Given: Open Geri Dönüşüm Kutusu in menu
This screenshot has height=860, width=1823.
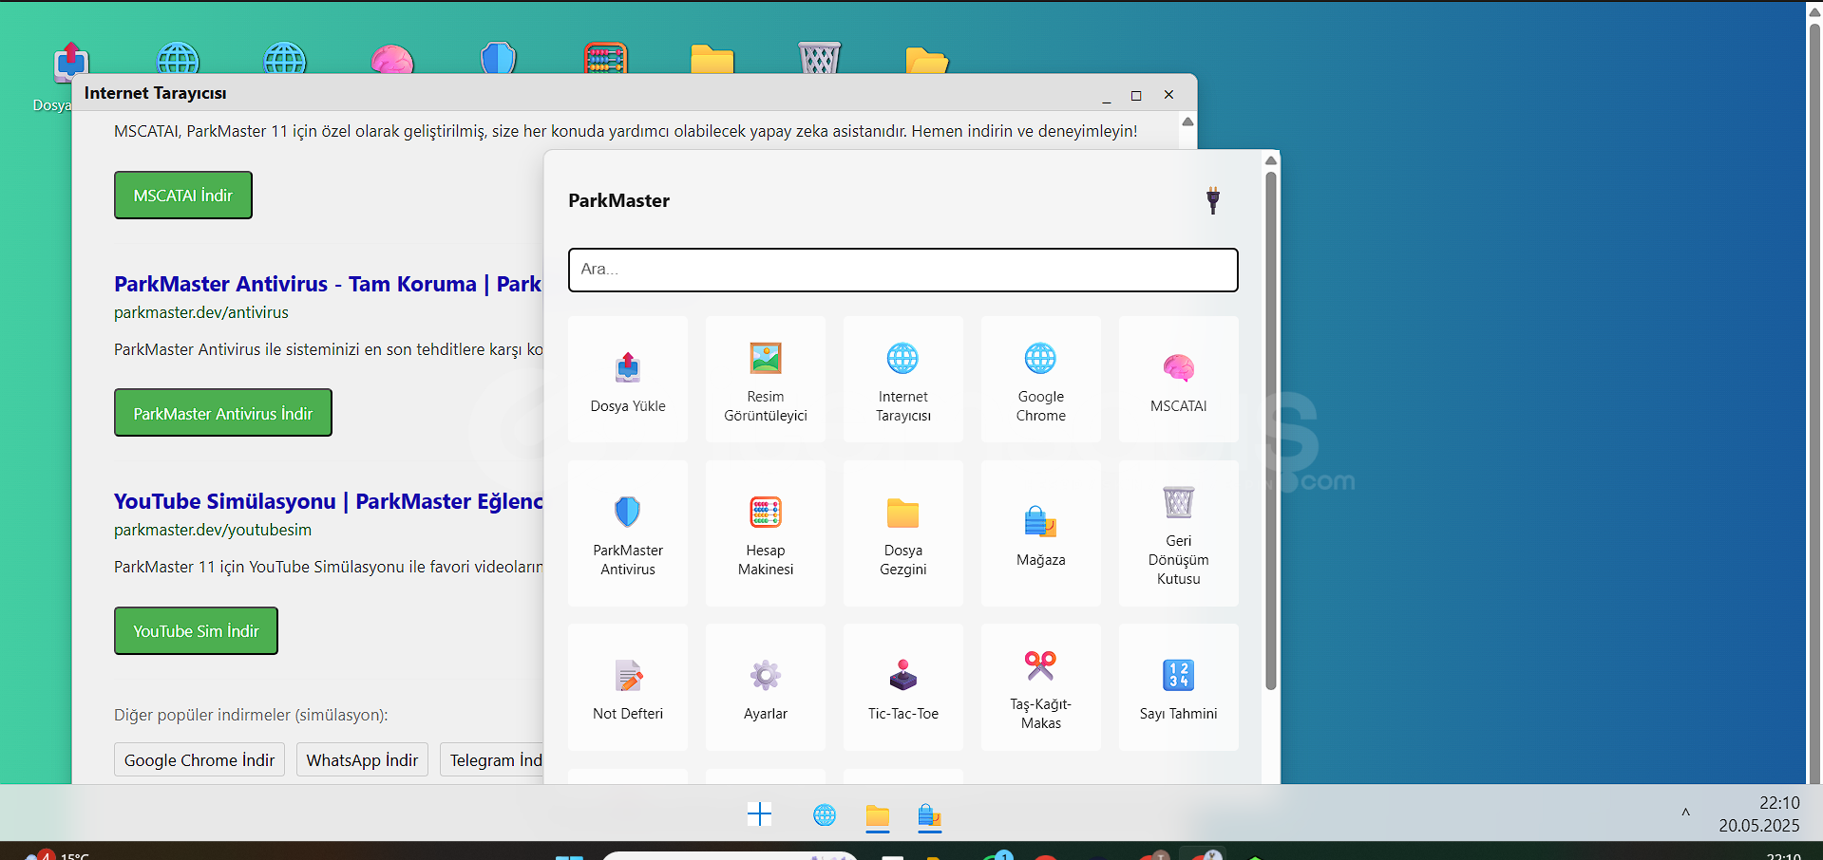Looking at the screenshot, I should click(1179, 533).
